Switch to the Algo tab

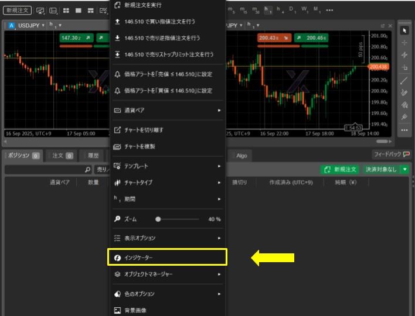[241, 156]
